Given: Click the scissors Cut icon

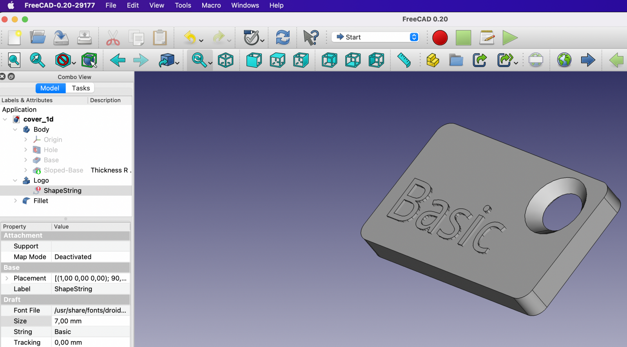Looking at the screenshot, I should (113, 38).
